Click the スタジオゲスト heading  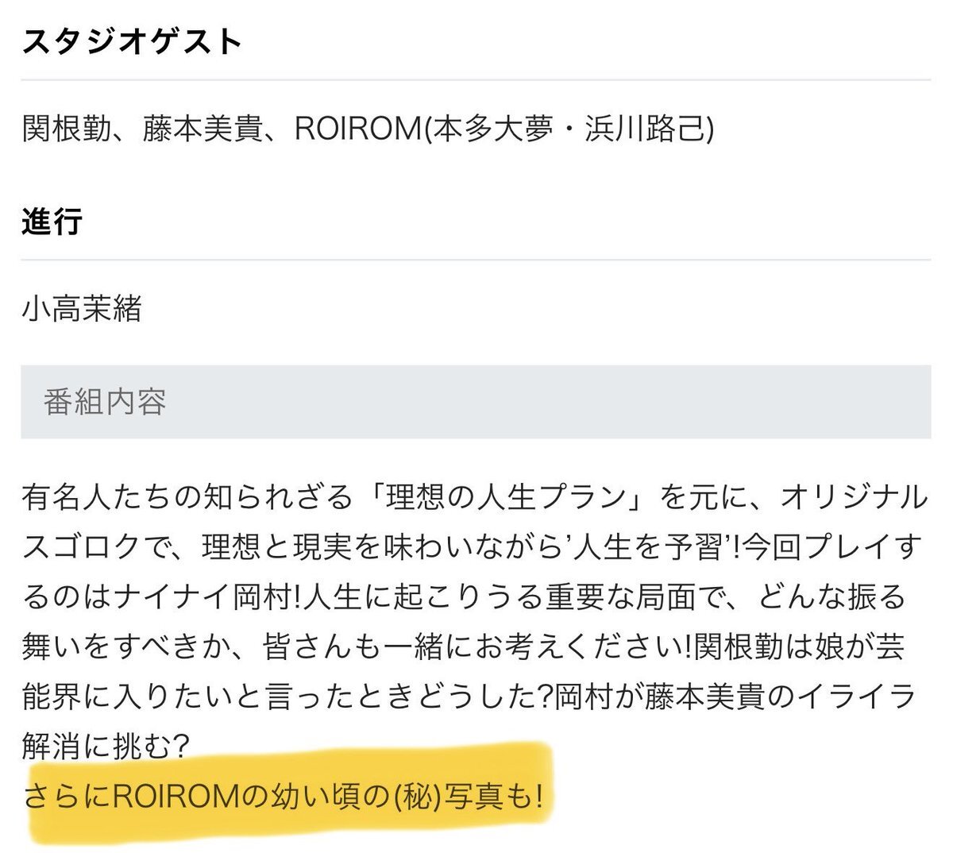coord(132,41)
